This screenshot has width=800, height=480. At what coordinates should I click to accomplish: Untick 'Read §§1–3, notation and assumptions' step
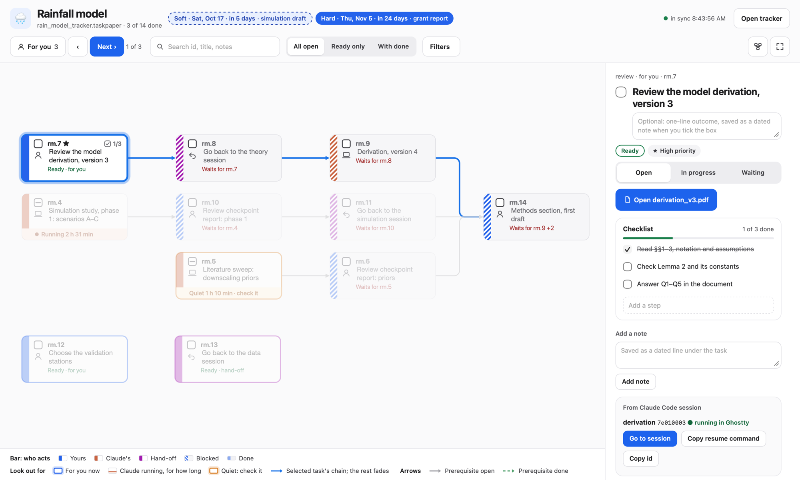click(x=627, y=249)
